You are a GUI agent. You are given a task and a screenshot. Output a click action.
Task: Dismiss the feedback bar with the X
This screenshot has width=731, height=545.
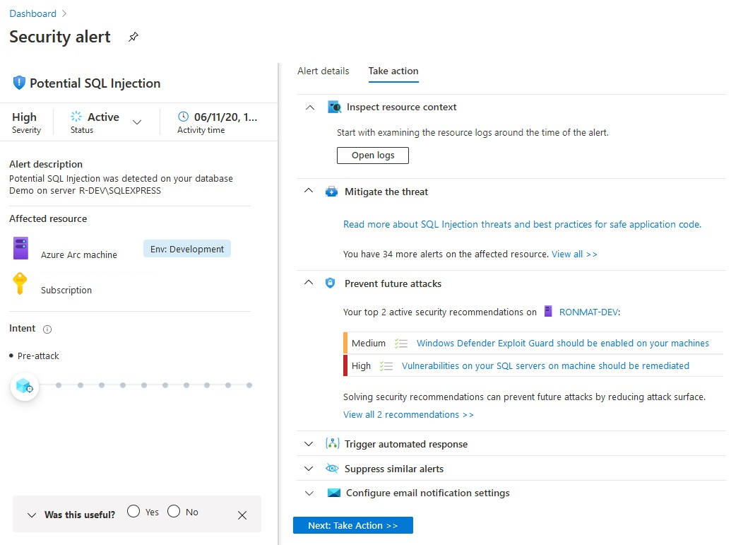click(x=242, y=516)
